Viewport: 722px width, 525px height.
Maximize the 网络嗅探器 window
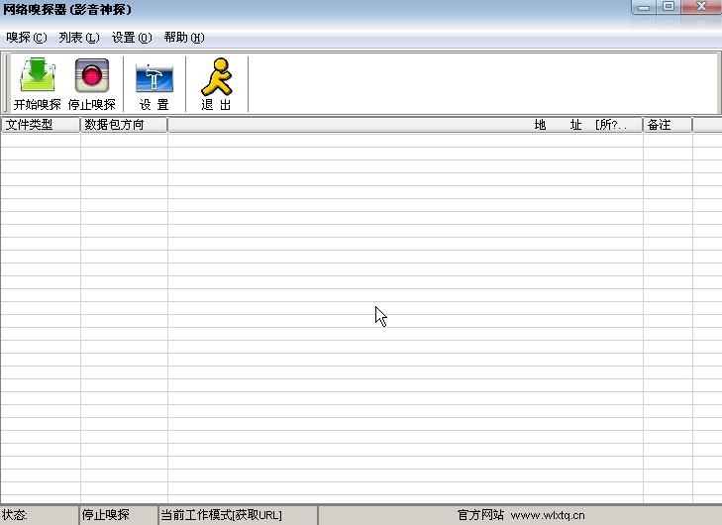[x=670, y=7]
